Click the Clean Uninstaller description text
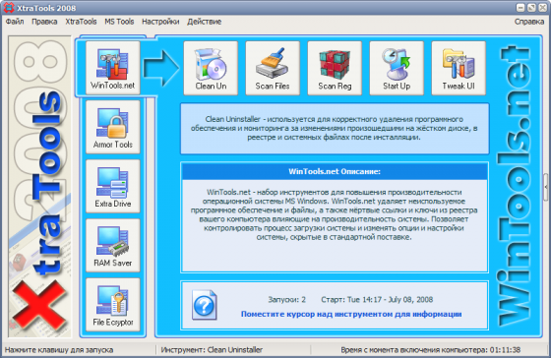 pos(335,128)
